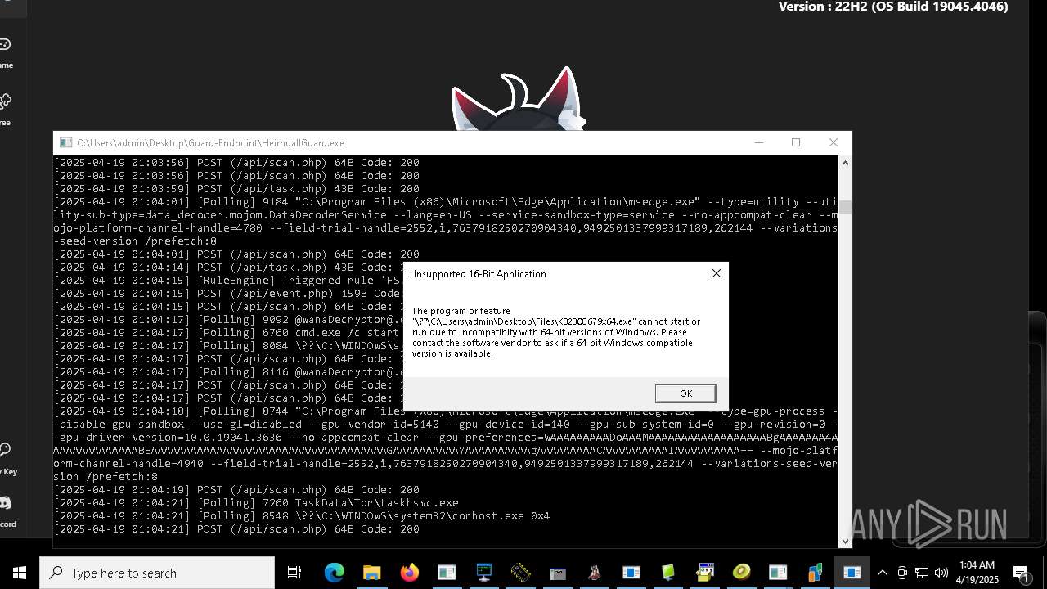The height and width of the screenshot is (589, 1047).
Task: Select the active HeimdallGuard console taskbar button
Action: click(852, 573)
